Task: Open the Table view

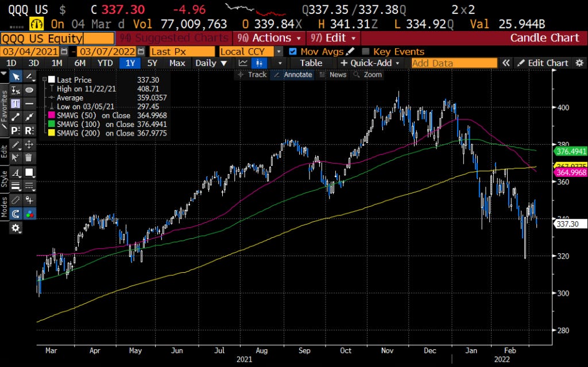Action: click(311, 63)
